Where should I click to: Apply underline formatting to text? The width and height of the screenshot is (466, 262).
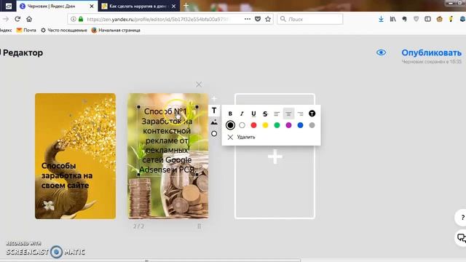[x=253, y=114]
